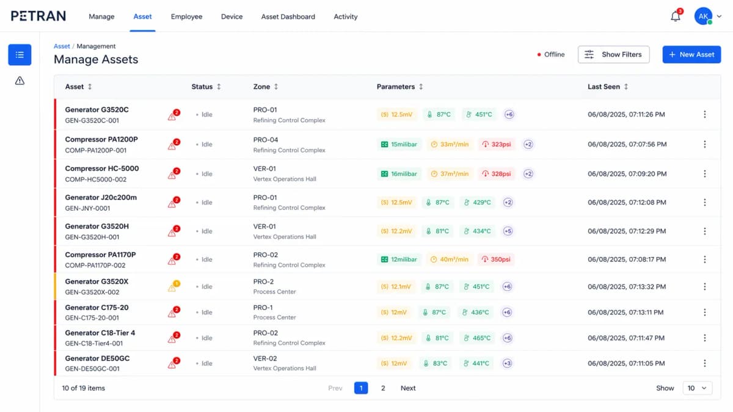This screenshot has height=412, width=733.
Task: Click the Petran logo
Action: (38, 16)
